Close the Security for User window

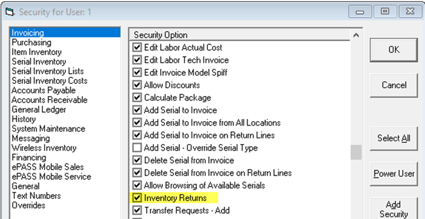tap(410, 12)
